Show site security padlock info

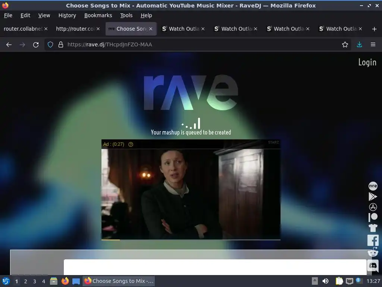pos(61,44)
